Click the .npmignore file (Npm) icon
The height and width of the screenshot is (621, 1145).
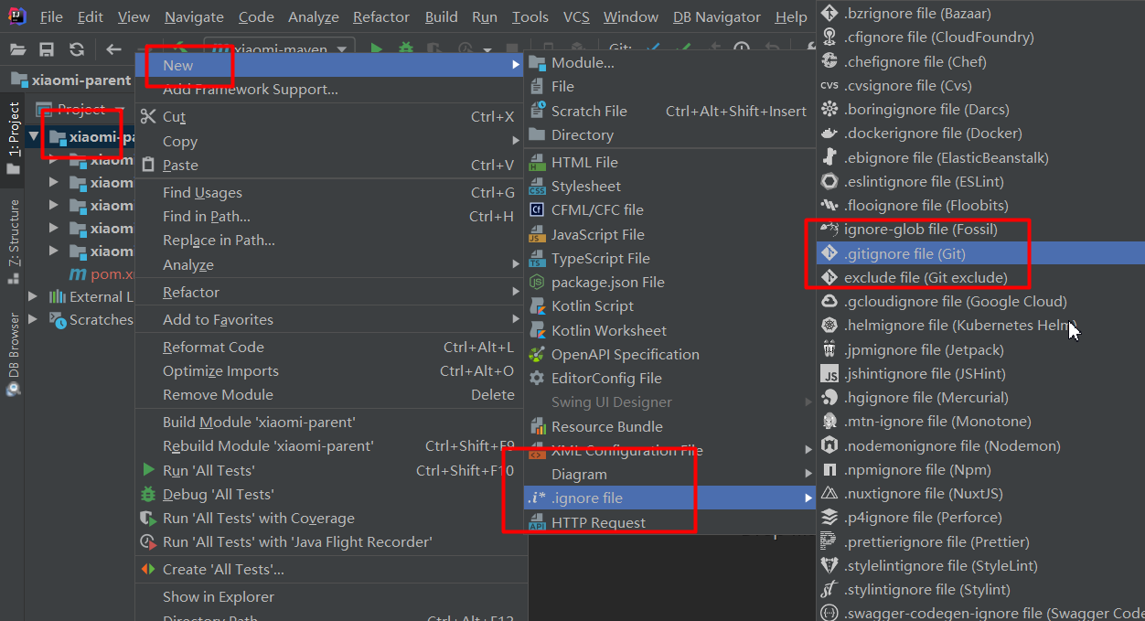(829, 469)
